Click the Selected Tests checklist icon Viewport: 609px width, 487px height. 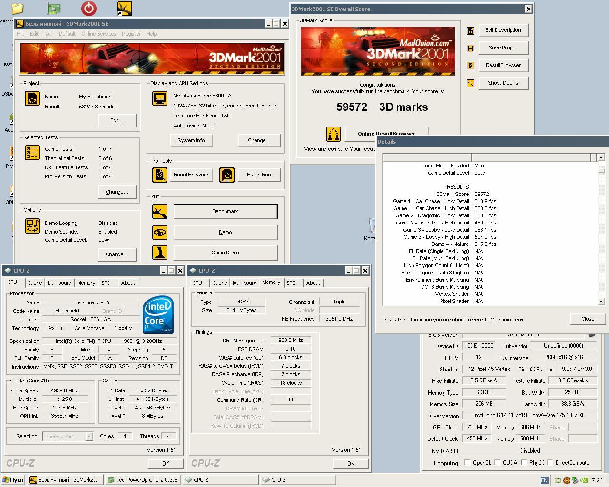point(32,153)
